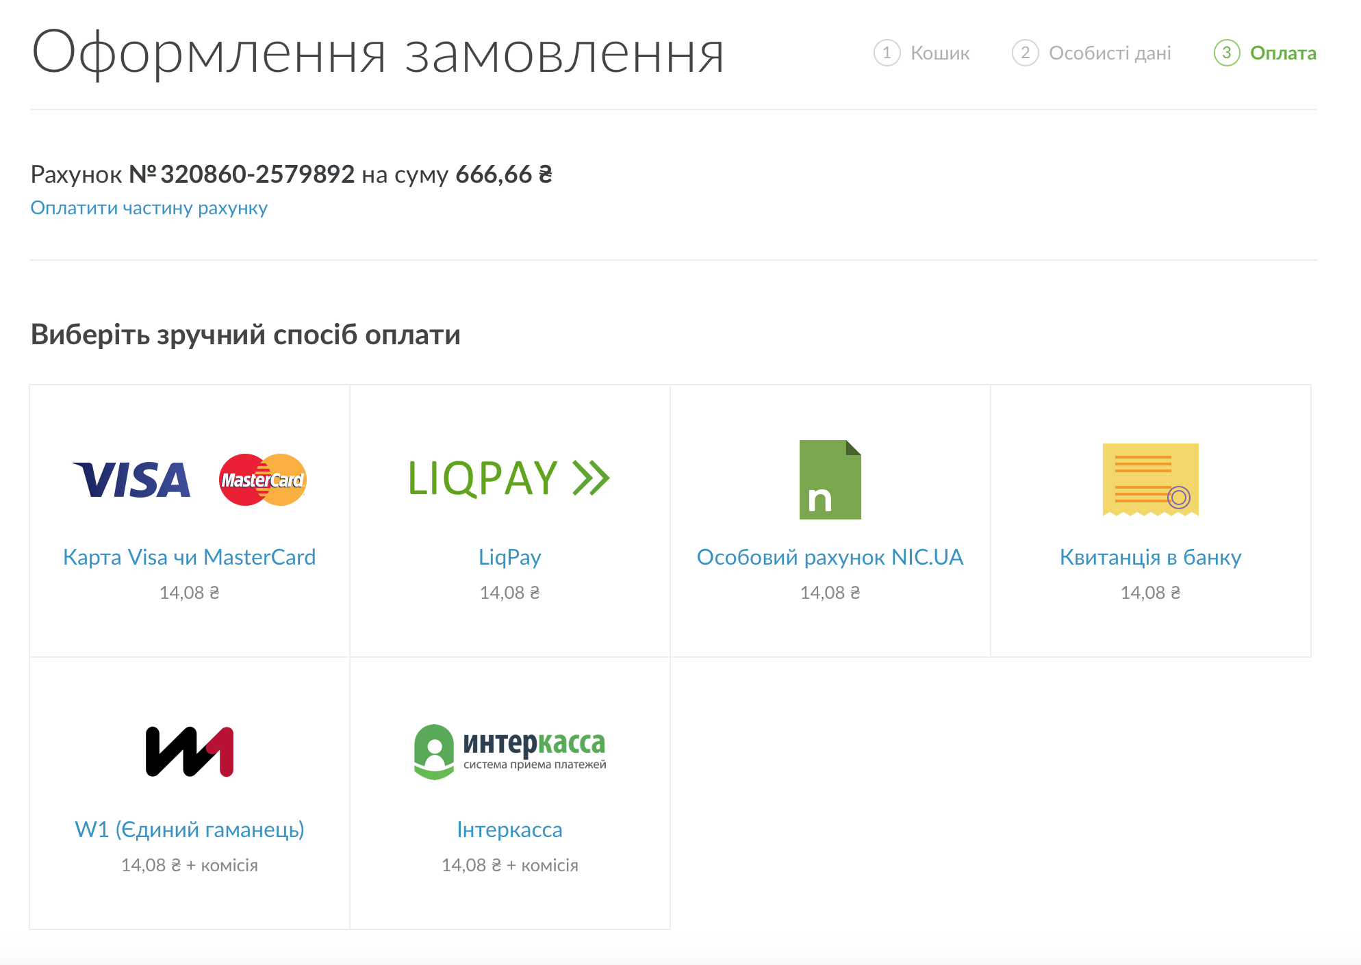
Task: Click heading Виберіть зручний спосіб оплати
Action: tap(246, 335)
